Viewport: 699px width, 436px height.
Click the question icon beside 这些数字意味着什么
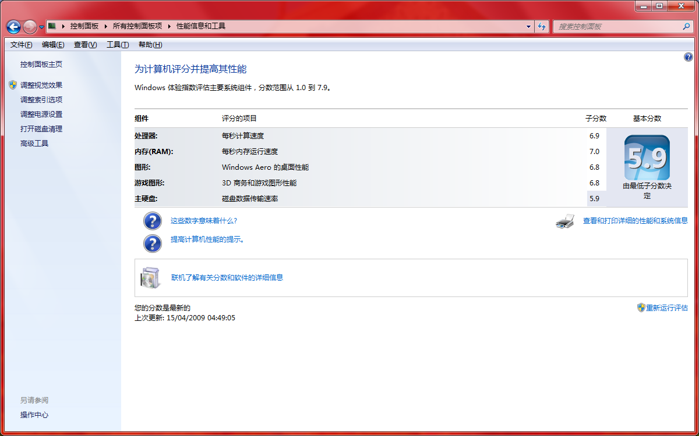152,221
